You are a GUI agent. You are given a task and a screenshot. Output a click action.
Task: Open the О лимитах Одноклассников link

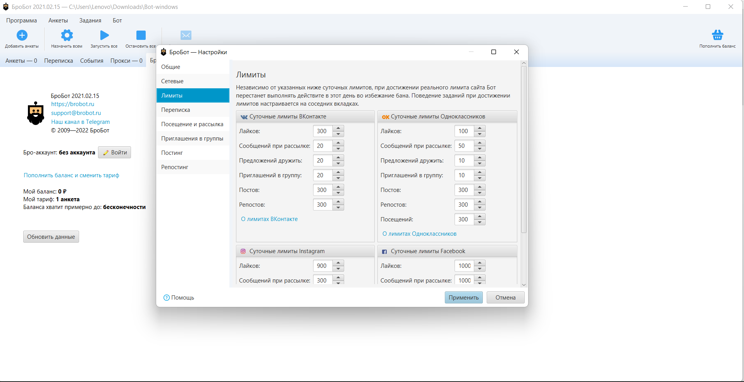[x=419, y=234]
